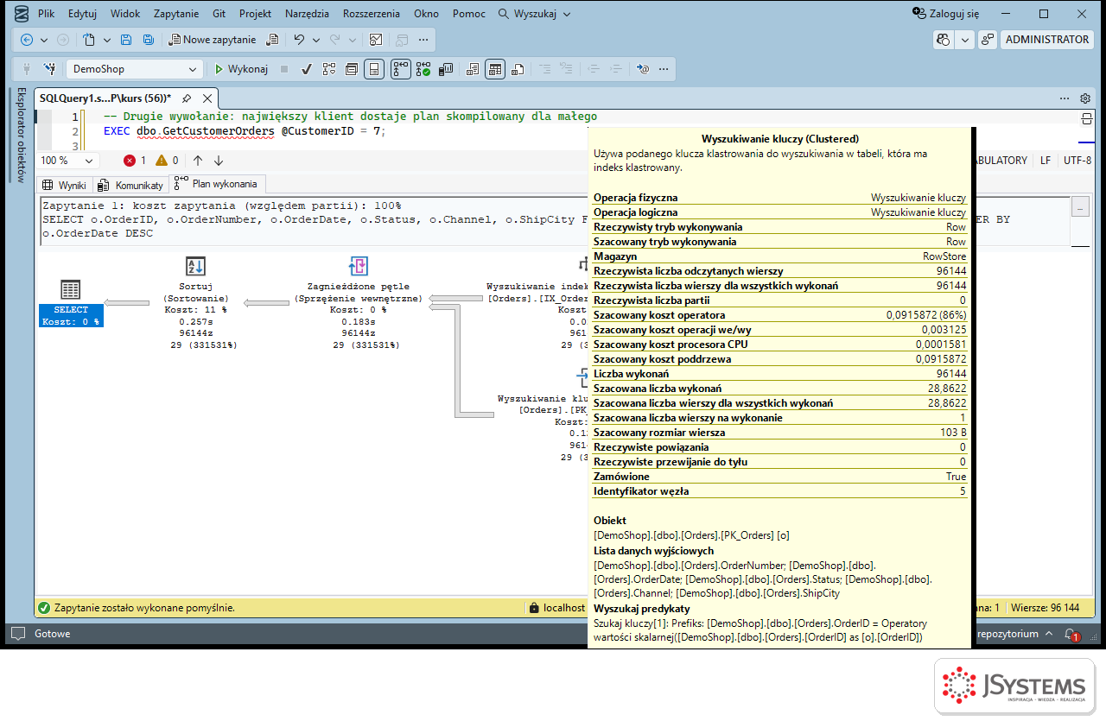
Task: Click the Navigate Backward icon
Action: point(26,40)
